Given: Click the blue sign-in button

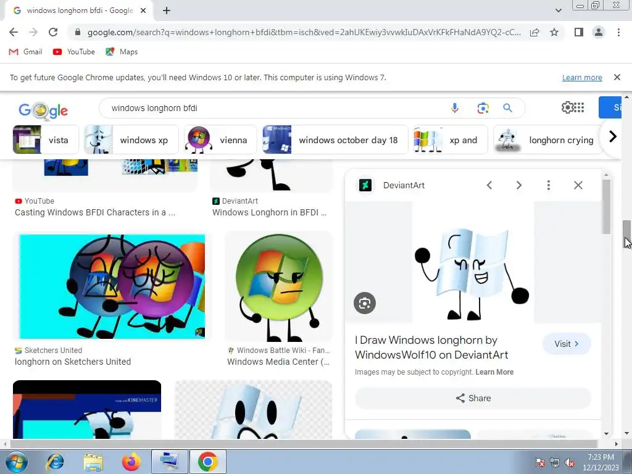Looking at the screenshot, I should click(610, 107).
